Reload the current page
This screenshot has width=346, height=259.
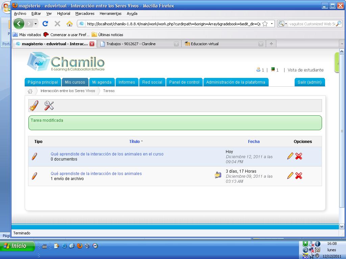pyautogui.click(x=46, y=24)
